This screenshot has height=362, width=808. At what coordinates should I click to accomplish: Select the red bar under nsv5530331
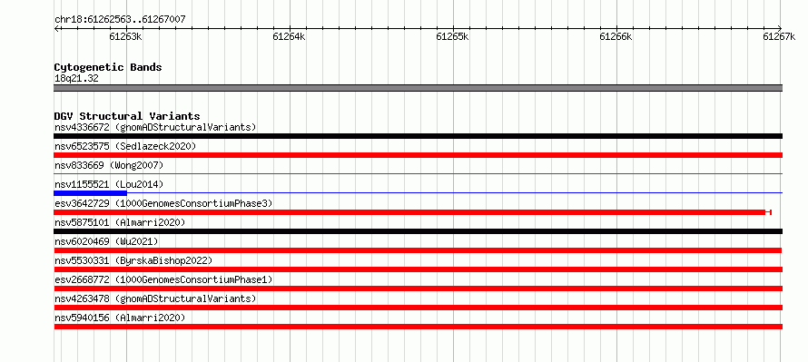pyautogui.click(x=418, y=269)
